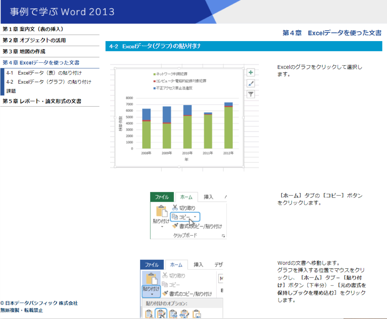
Task: Click greyed コピー icon in Word ribbon
Action: (165, 284)
